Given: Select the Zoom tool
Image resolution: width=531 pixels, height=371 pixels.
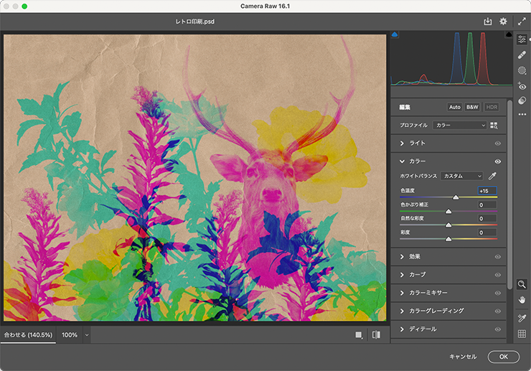Looking at the screenshot, I should coord(522,284).
